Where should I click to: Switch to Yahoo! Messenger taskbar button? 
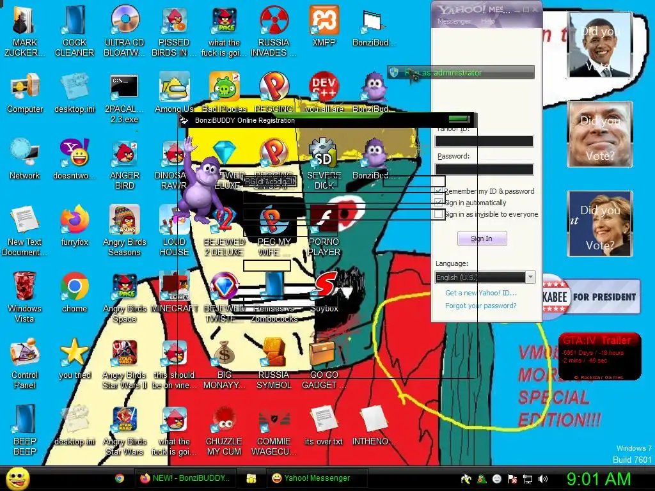pos(317,478)
